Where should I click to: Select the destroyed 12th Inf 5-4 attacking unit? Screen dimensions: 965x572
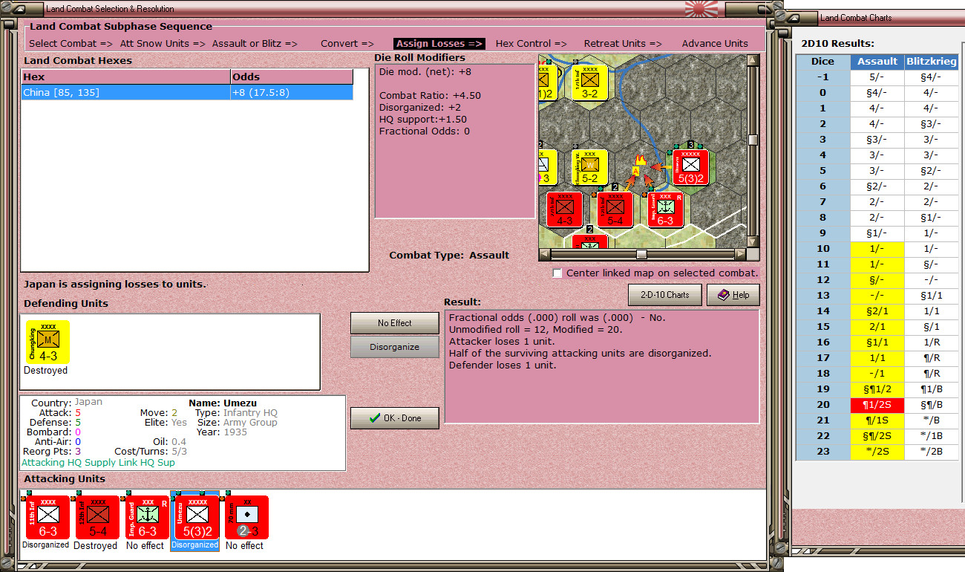click(96, 517)
